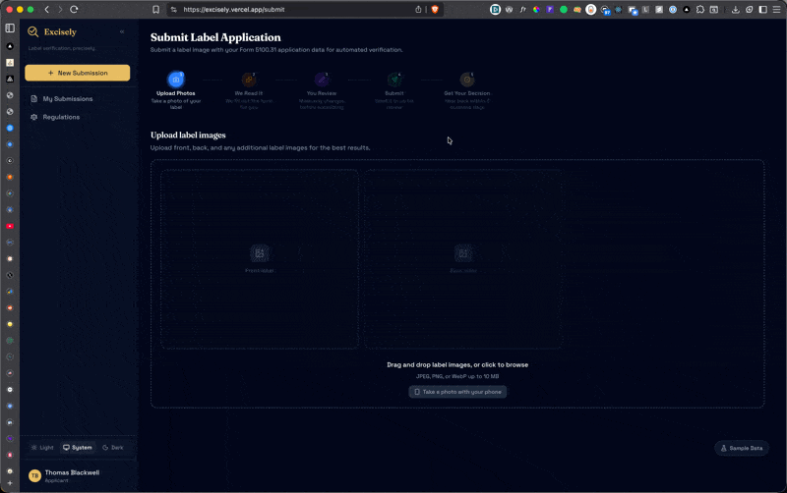Toggle the browser sidebar panel icon
The width and height of the screenshot is (787, 493).
click(x=763, y=10)
